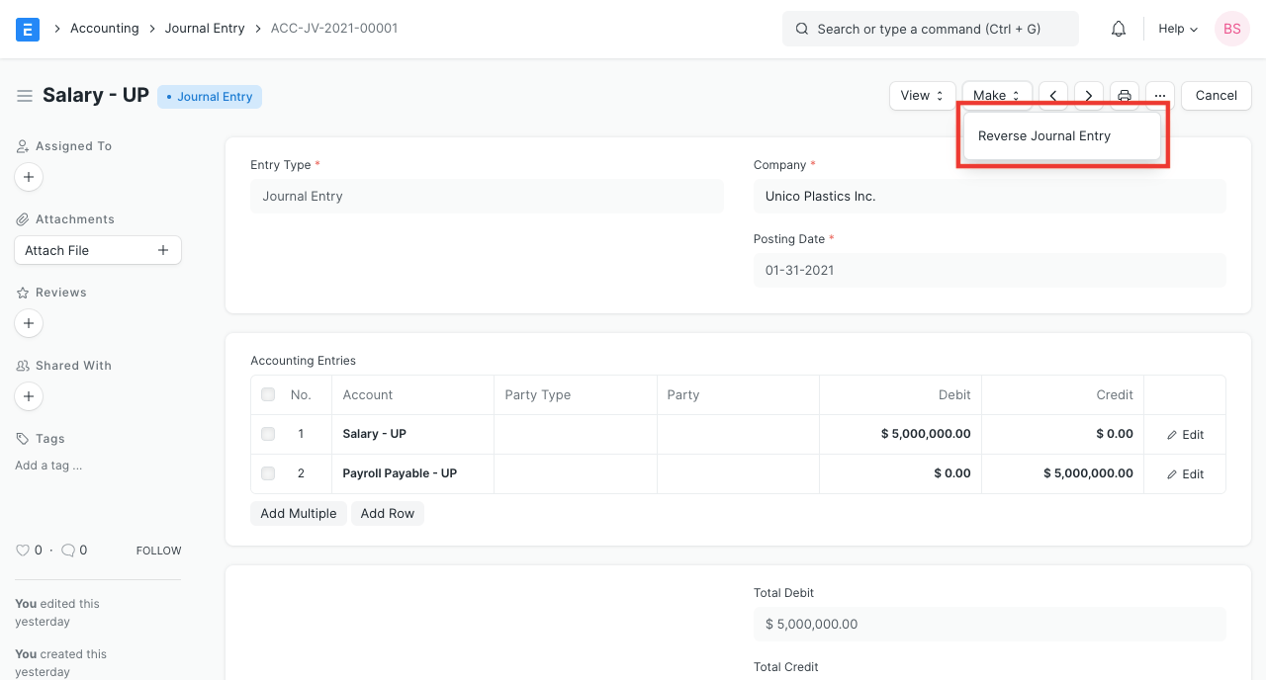
Task: Focus the search or command bar
Action: [x=930, y=29]
